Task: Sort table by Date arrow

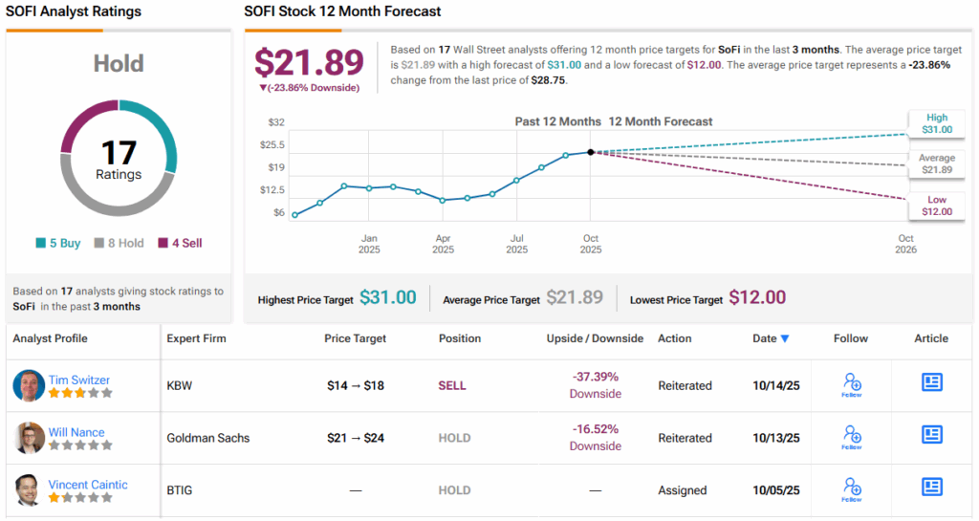Action: pos(785,338)
